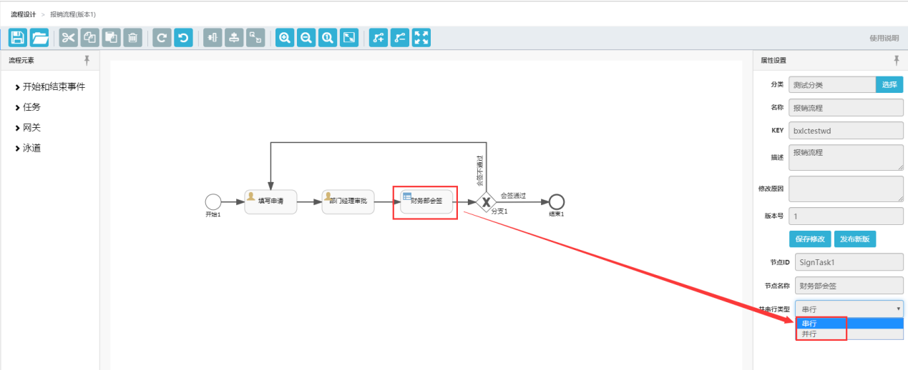Click the 分类 input field
Viewport: 908px width, 370px height.
[832, 85]
